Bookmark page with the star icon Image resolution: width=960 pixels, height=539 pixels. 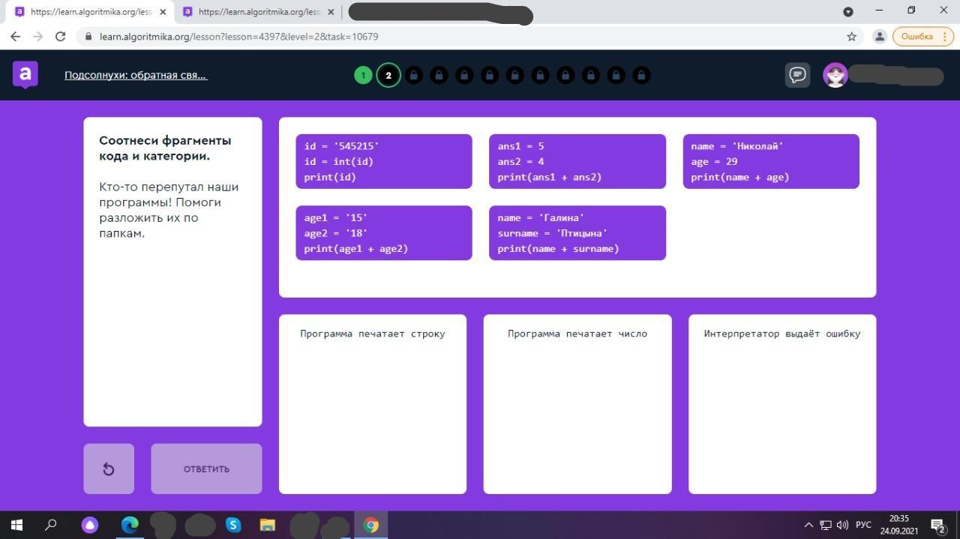[x=851, y=37]
